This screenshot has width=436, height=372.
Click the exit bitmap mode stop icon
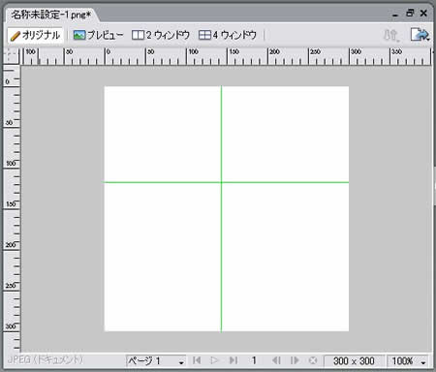coord(313,360)
